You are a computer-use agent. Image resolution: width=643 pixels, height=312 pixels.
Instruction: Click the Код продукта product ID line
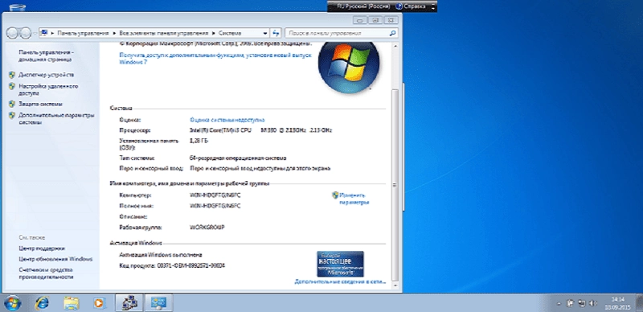[172, 265]
